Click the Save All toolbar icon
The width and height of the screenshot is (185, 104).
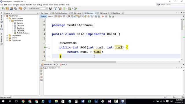tap(15, 8)
